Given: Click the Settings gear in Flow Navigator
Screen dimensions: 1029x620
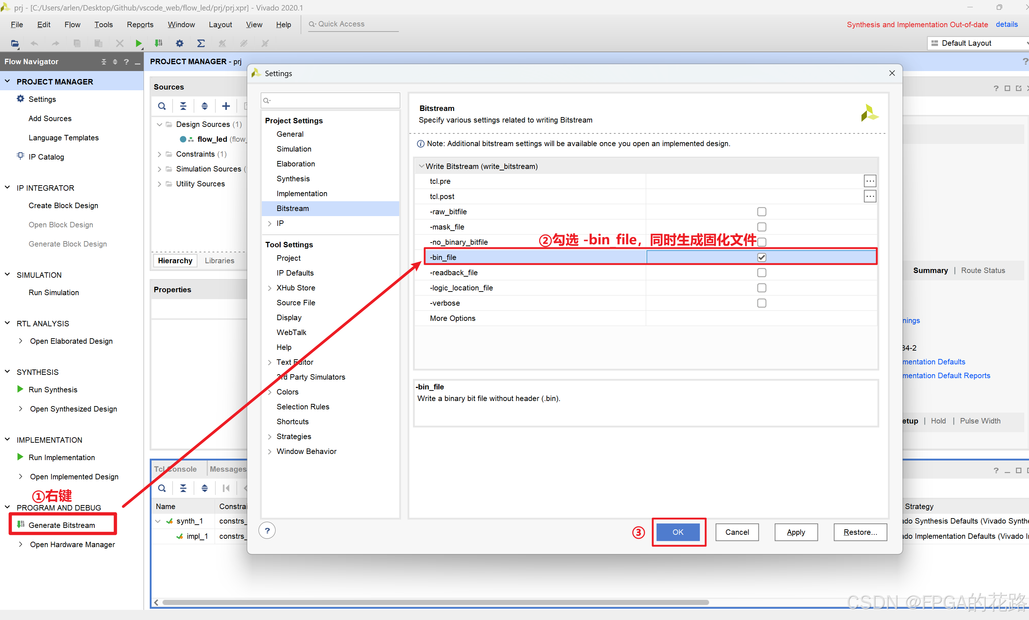Looking at the screenshot, I should pos(20,99).
